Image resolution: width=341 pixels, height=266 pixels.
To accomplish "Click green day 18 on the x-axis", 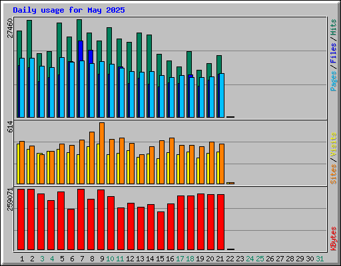I will click(x=190, y=259).
